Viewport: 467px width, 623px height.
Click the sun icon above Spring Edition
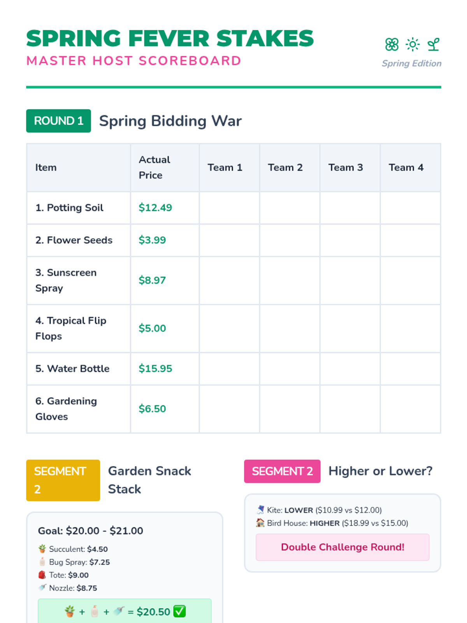pyautogui.click(x=413, y=44)
